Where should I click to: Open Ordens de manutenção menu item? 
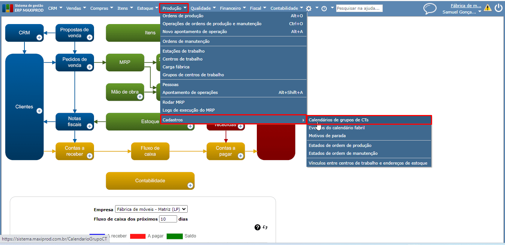tap(234, 41)
